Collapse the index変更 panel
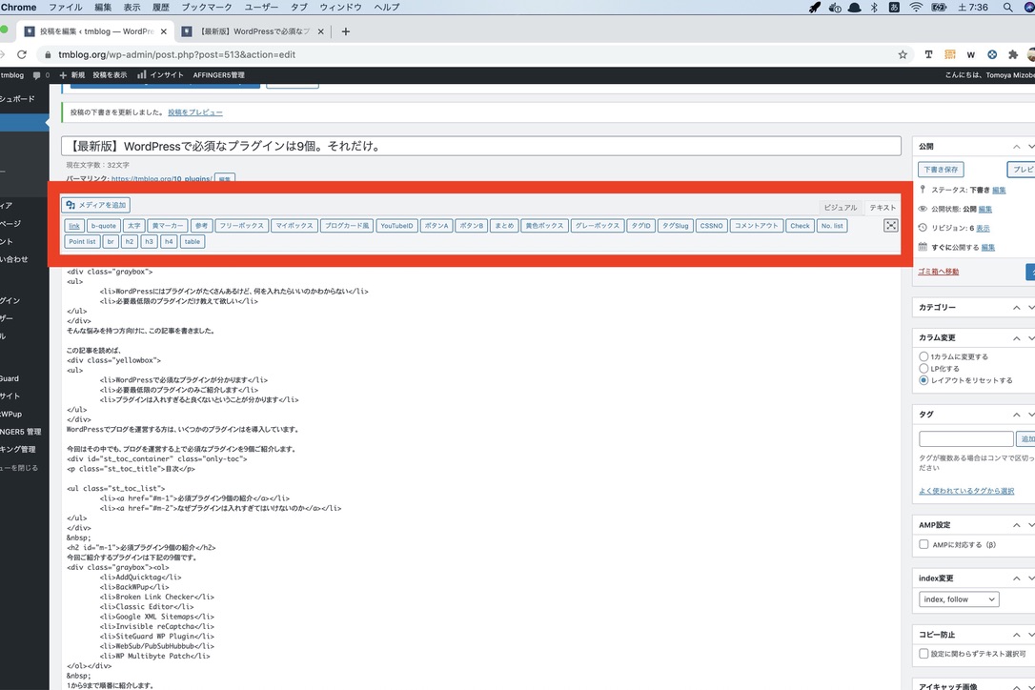 pos(1017,578)
